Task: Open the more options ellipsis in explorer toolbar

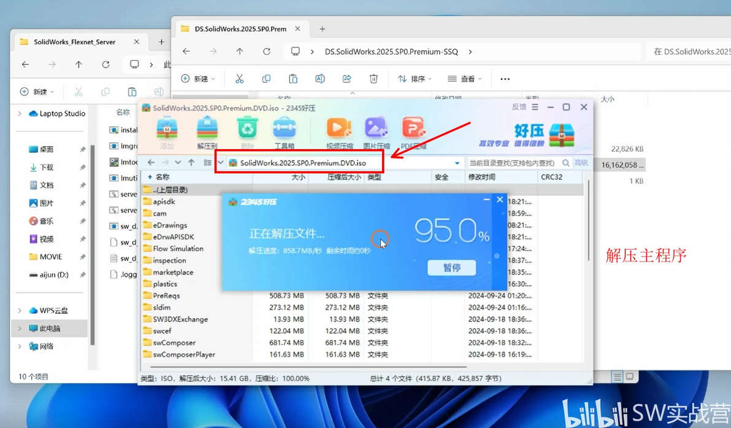Action: (505, 79)
